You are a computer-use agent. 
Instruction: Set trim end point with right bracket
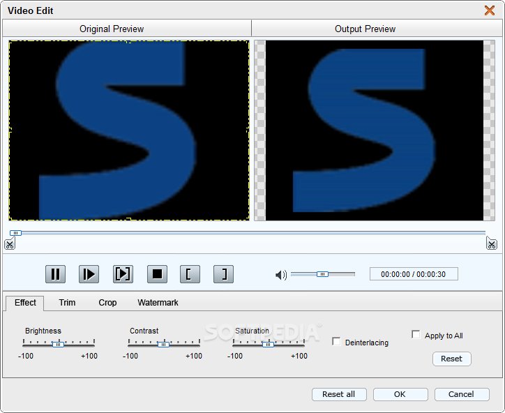click(x=223, y=274)
